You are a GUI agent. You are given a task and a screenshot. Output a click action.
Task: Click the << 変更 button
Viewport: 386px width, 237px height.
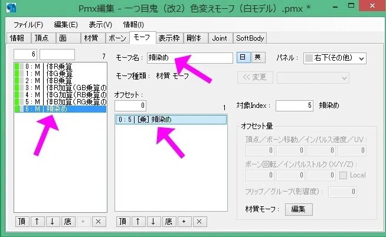[255, 77]
